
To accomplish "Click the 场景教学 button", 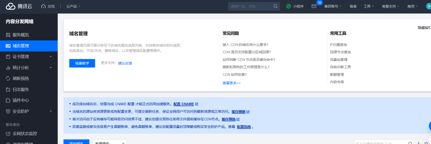I will click(x=82, y=63).
